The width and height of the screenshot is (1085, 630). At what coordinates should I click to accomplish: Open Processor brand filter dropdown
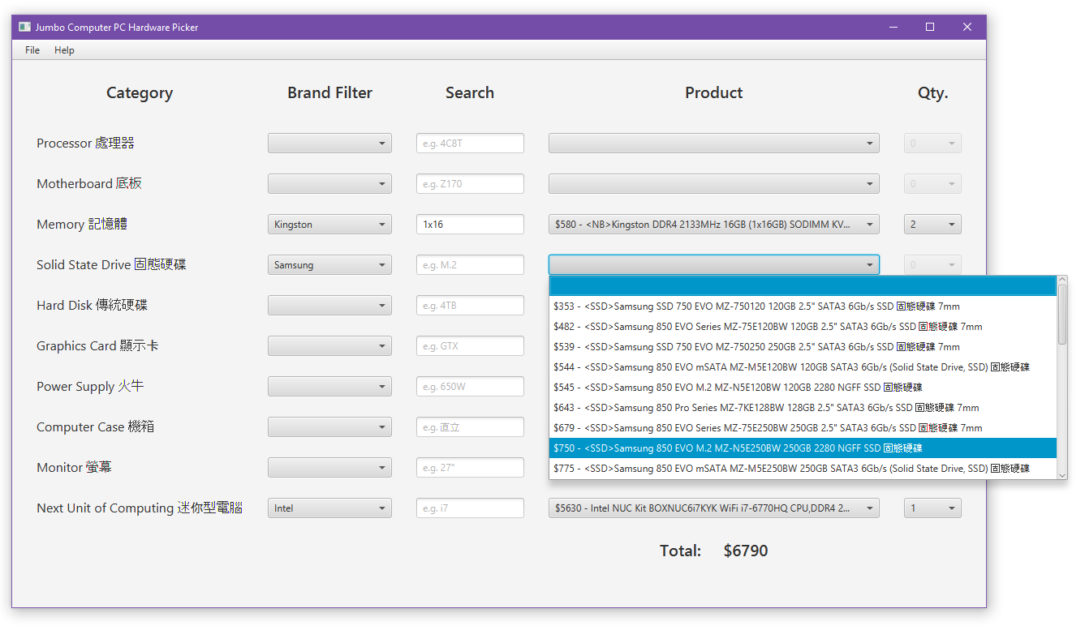tap(329, 144)
